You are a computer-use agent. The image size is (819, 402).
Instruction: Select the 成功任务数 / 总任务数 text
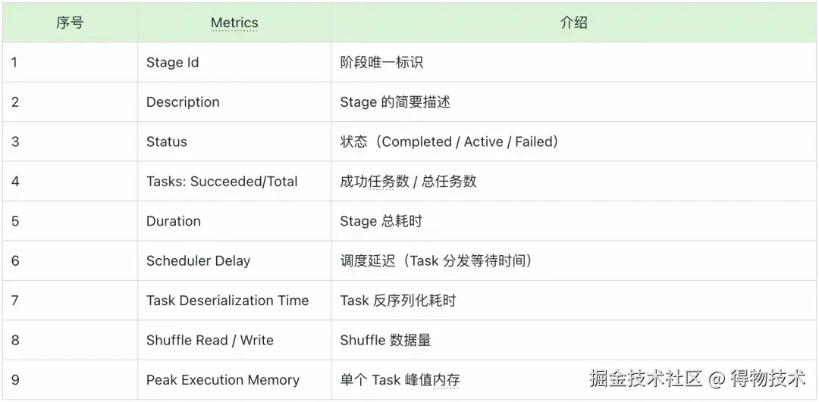point(409,182)
